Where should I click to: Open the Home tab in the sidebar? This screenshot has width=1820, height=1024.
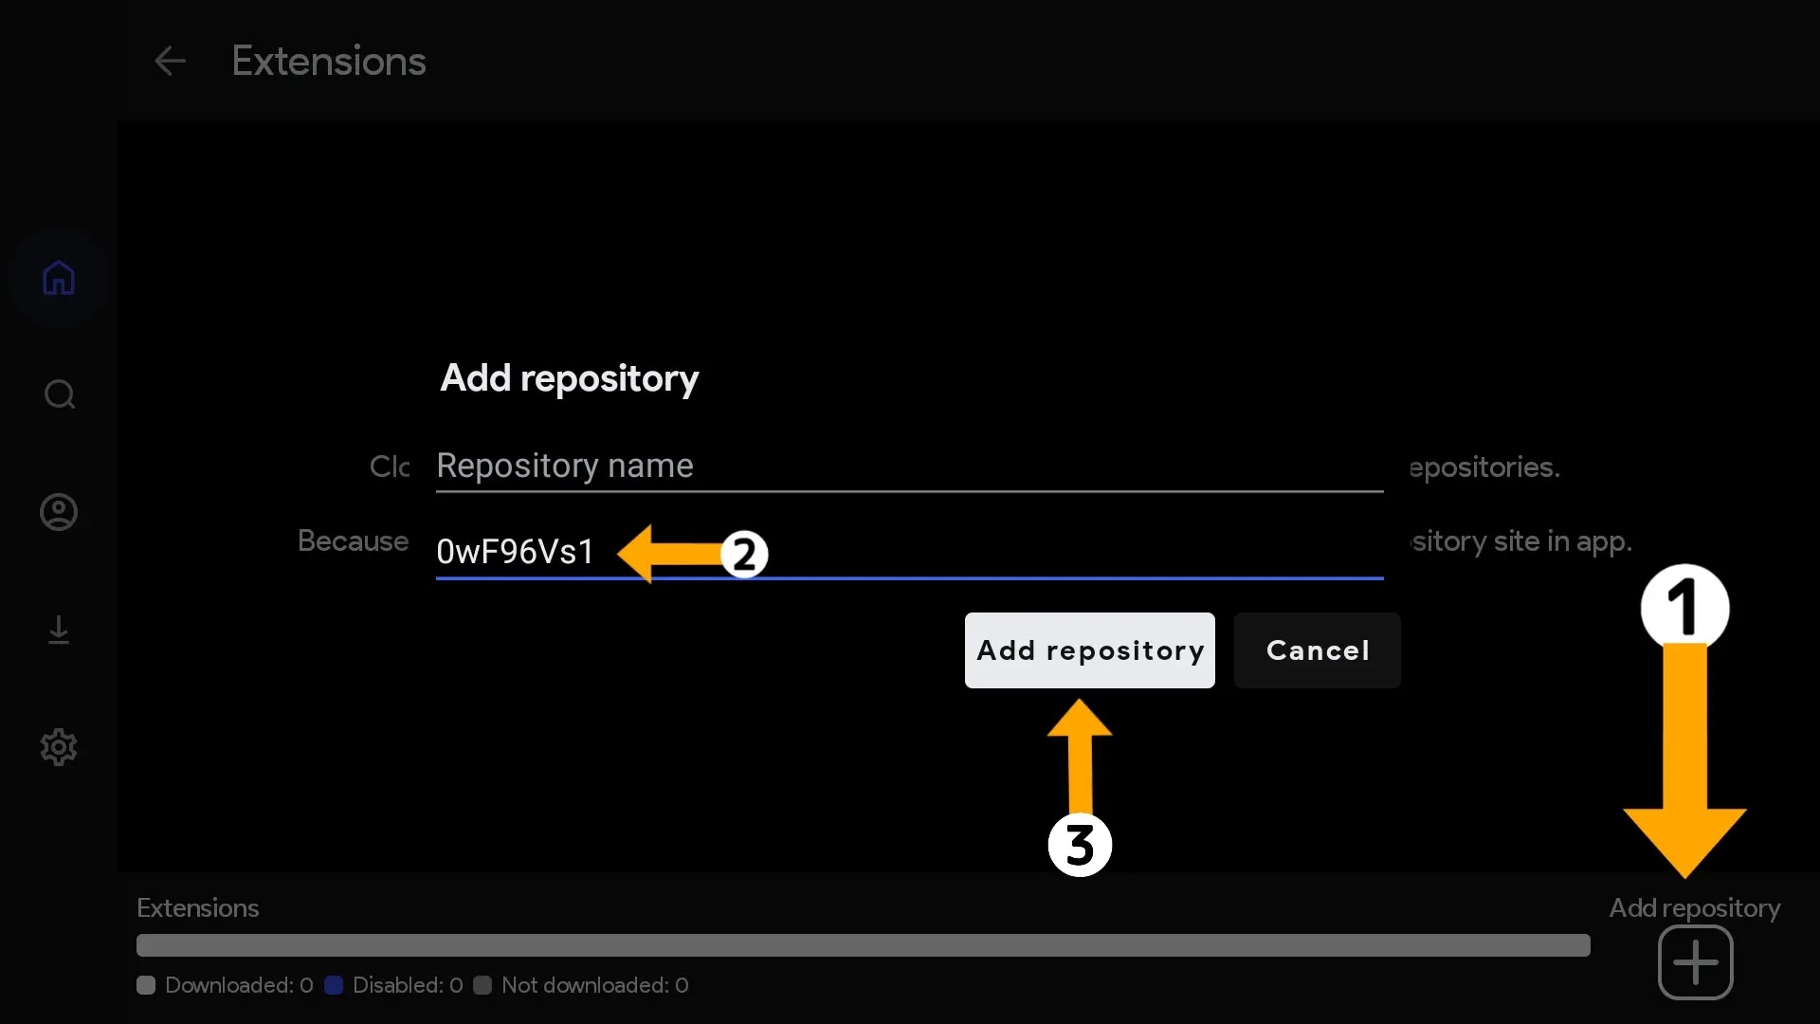click(59, 278)
